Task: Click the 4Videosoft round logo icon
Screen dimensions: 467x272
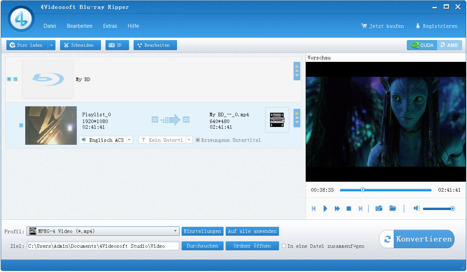Action: [x=21, y=18]
